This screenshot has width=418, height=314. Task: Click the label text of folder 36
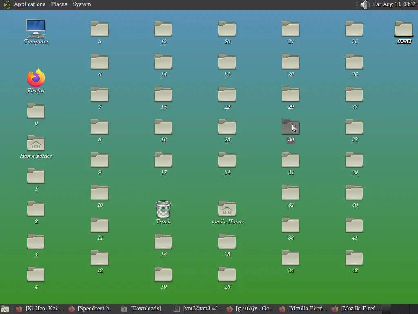(x=355, y=74)
